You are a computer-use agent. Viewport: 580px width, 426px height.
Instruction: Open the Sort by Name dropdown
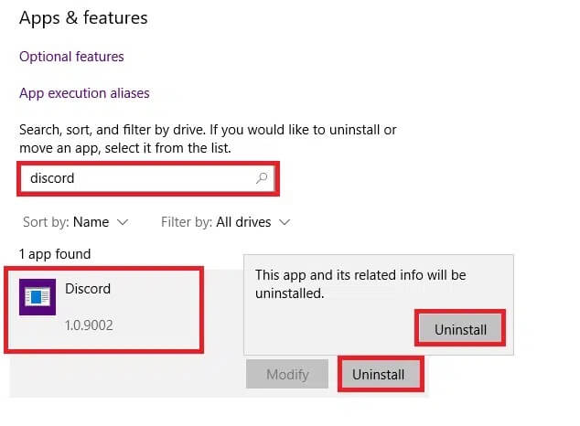(x=75, y=222)
